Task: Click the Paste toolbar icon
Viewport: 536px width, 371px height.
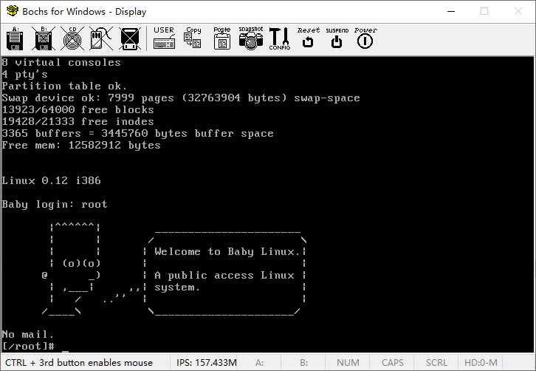Action: tap(221, 38)
